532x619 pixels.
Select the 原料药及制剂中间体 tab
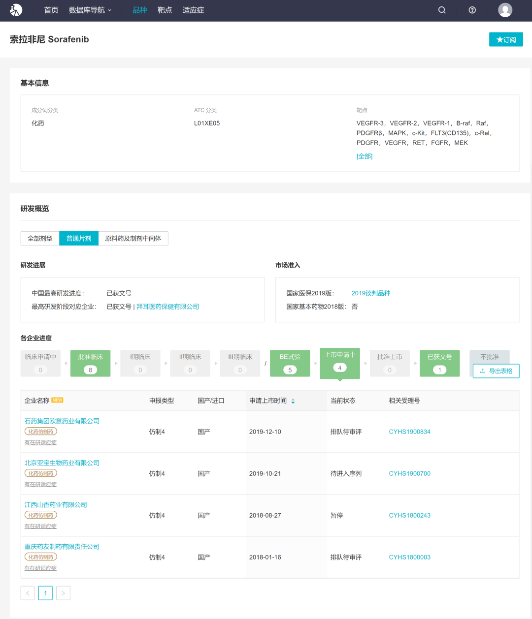[x=133, y=238]
